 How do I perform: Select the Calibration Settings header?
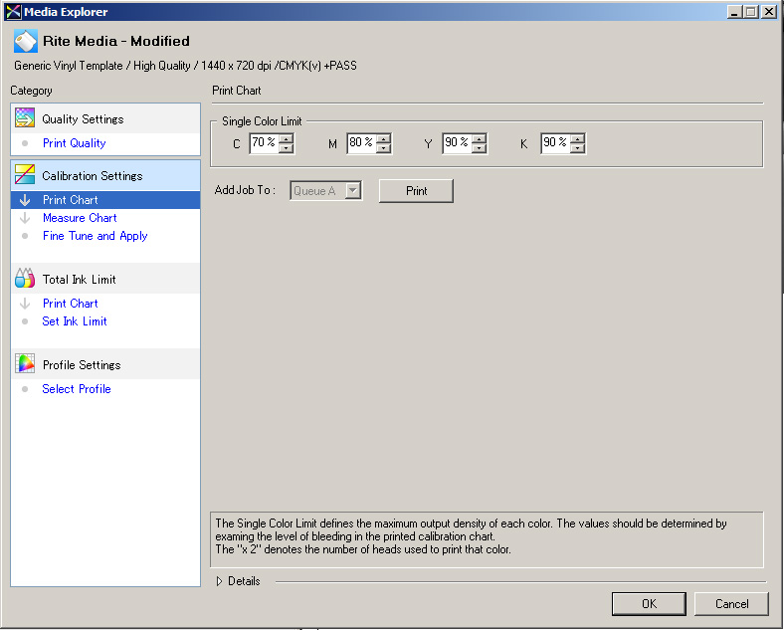pyautogui.click(x=105, y=175)
